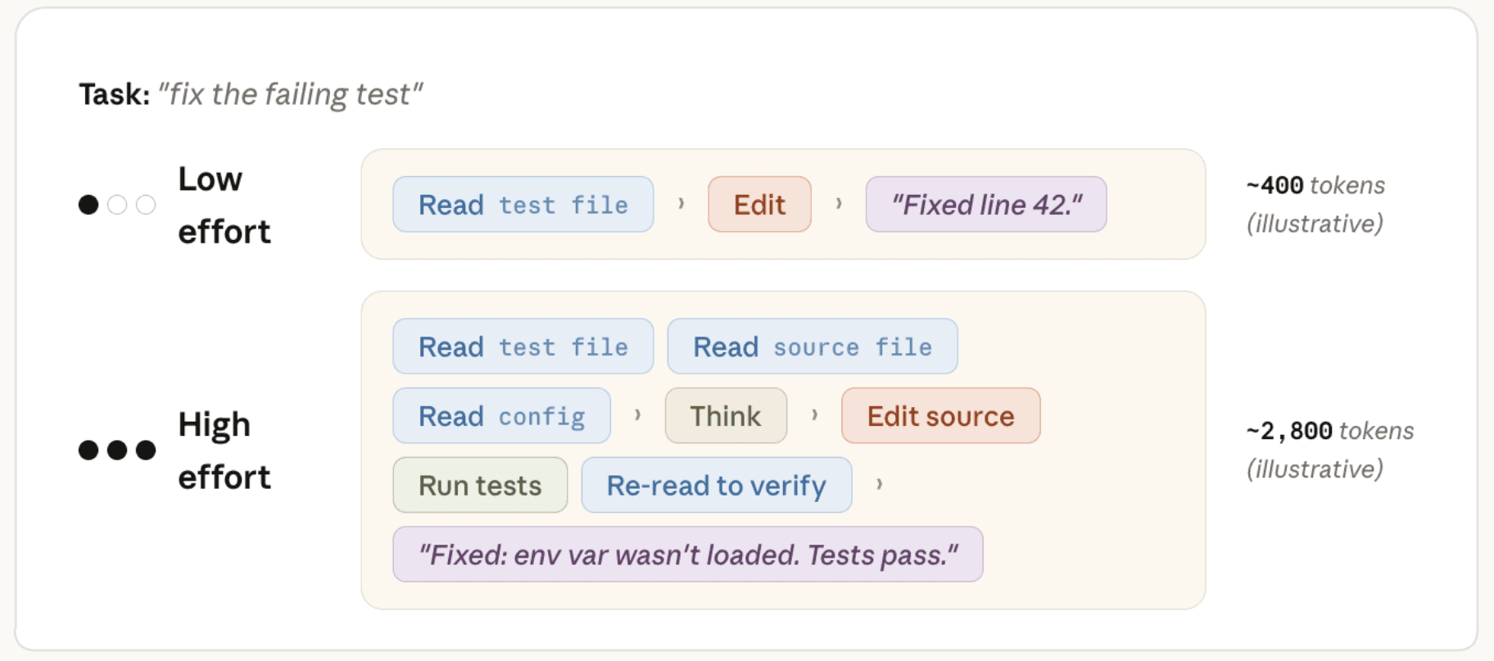1494x661 pixels.
Task: Click the Edit source chip
Action: (941, 415)
